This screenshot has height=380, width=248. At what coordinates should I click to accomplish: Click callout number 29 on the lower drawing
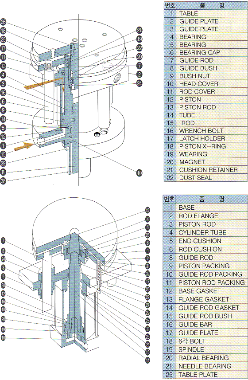tap(147, 313)
